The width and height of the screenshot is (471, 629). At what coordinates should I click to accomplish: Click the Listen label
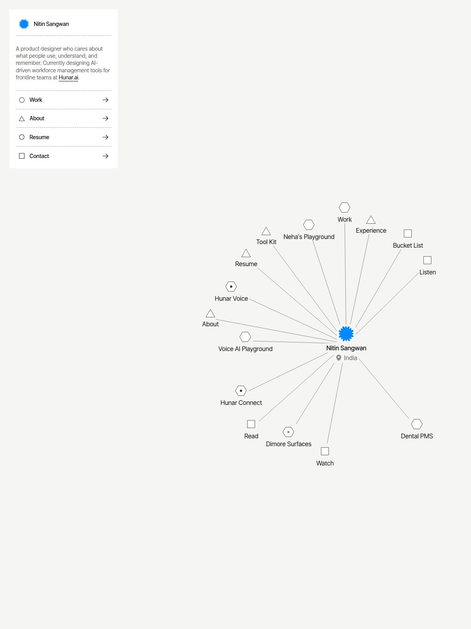pyautogui.click(x=427, y=272)
